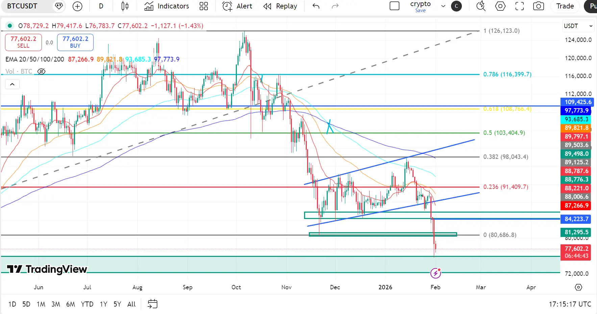Open the USDT currency dropdown
Screen dimensions: 597x314
point(578,26)
